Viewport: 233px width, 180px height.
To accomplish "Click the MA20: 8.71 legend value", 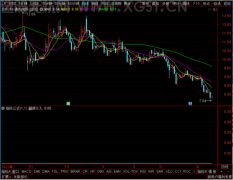I will click(89, 9).
